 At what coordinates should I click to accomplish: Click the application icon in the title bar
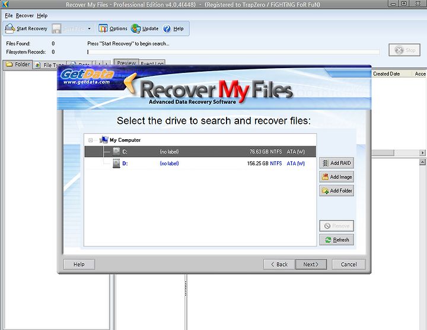[x=5, y=4]
